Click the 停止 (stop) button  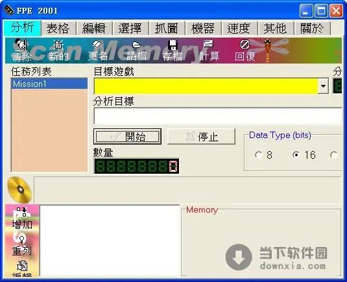pos(201,137)
